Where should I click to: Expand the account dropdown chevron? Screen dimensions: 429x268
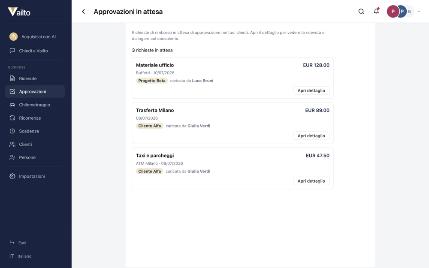419,12
